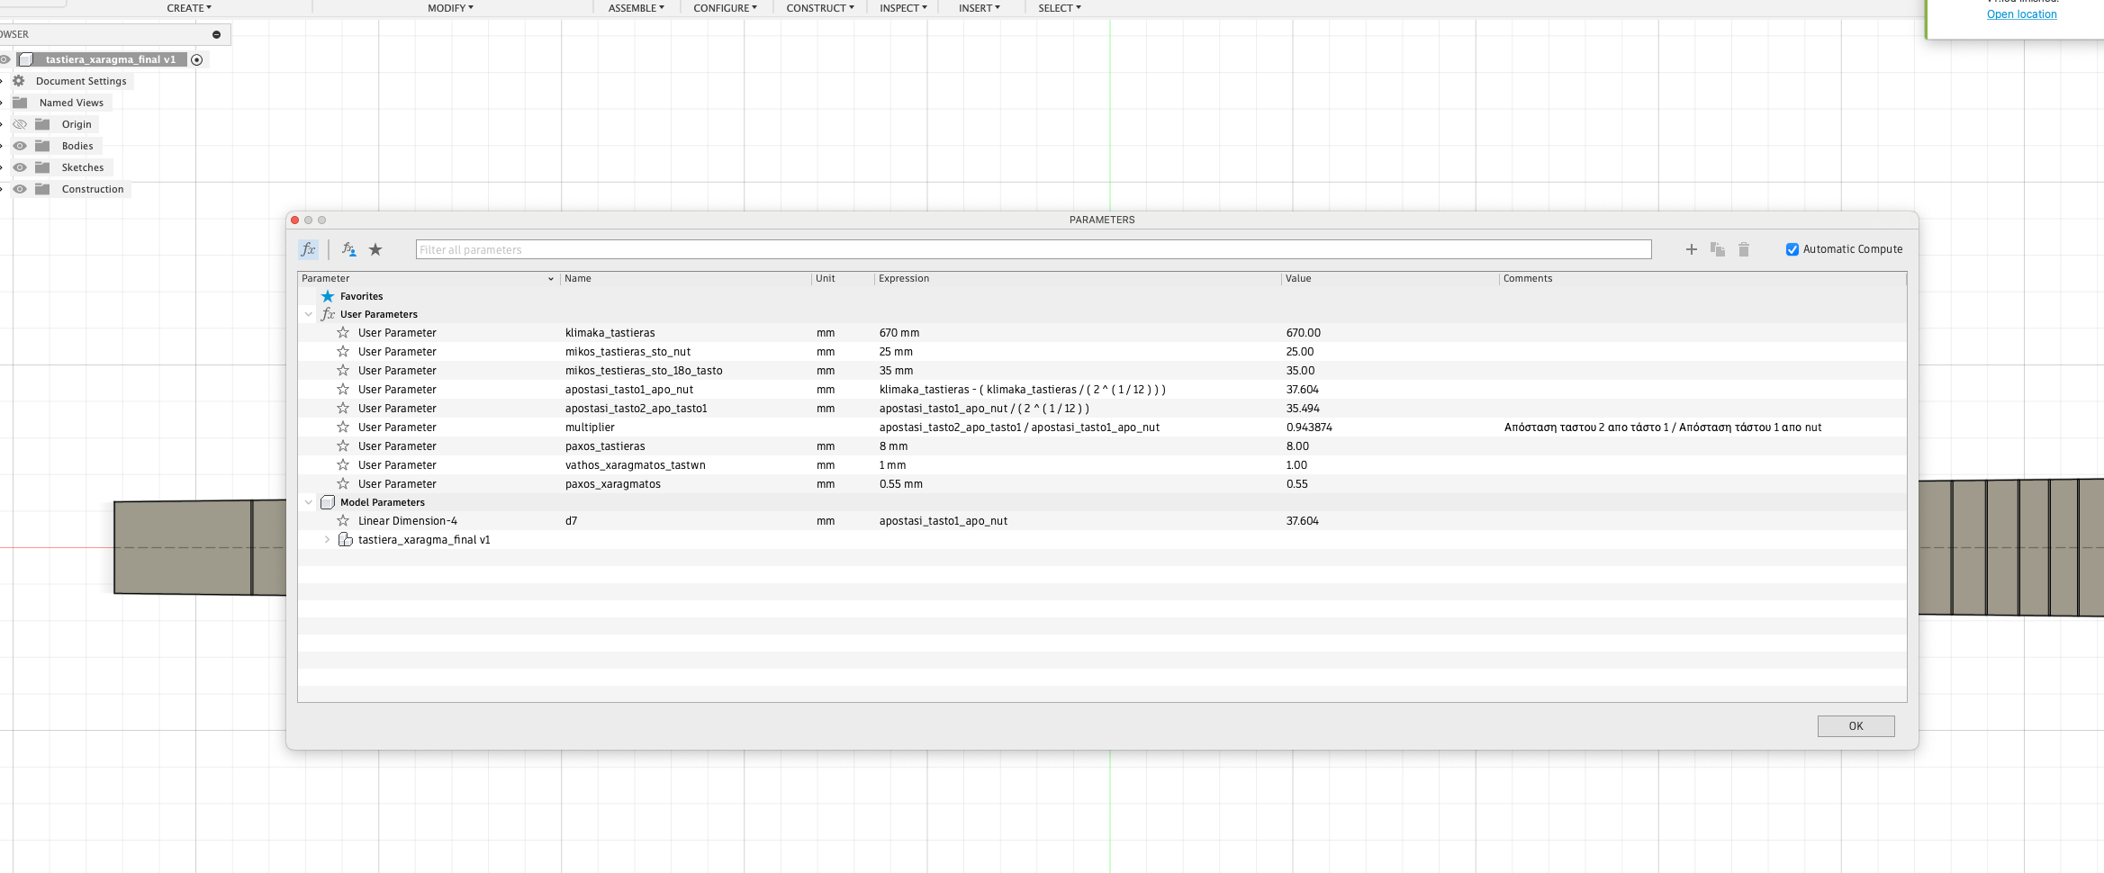This screenshot has height=873, width=2104.
Task: Favorite the klimaka_tastieras parameter star
Action: [343, 333]
